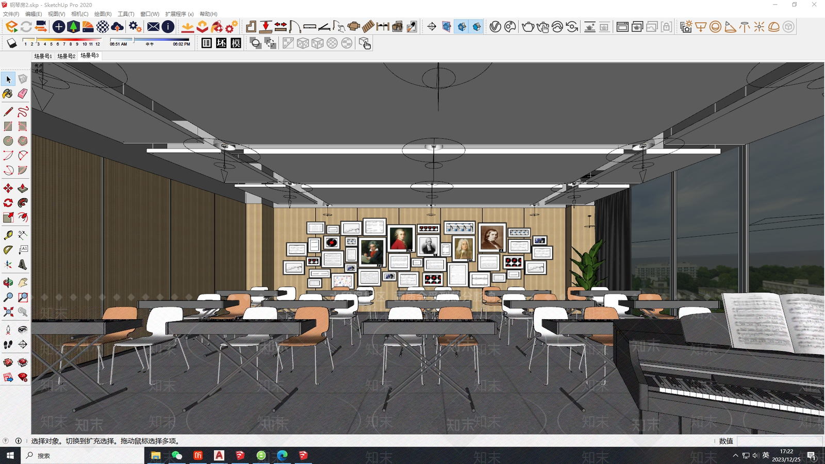The width and height of the screenshot is (825, 464).
Task: Open the round info icon
Action: (168, 26)
